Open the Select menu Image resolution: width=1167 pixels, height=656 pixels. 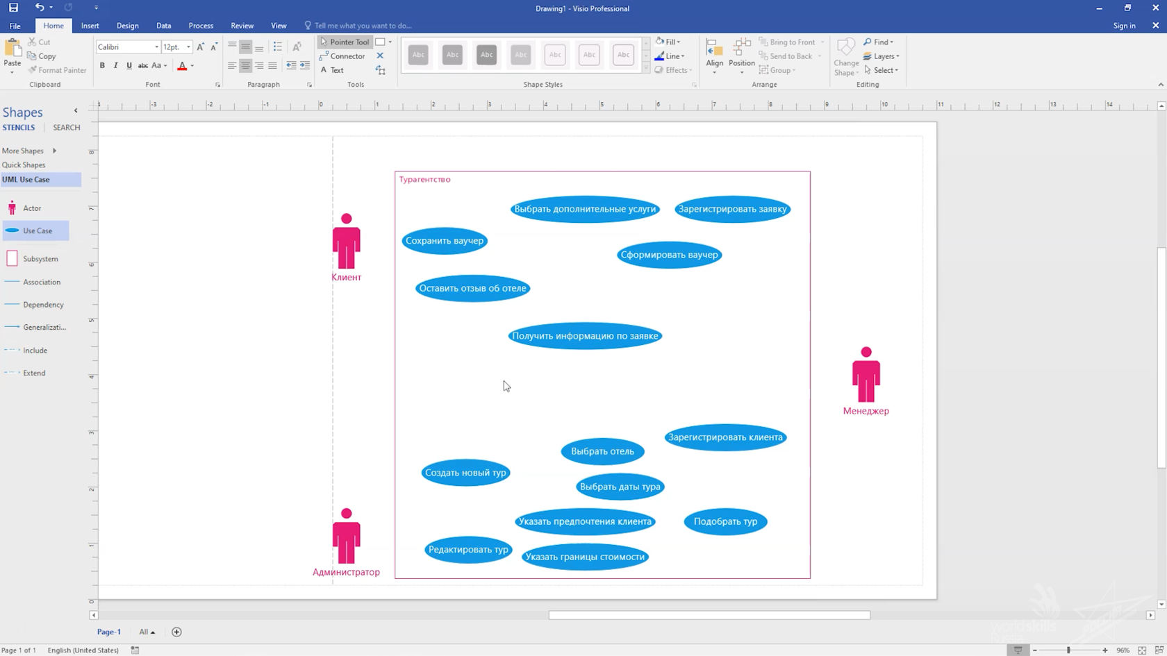pyautogui.click(x=882, y=70)
